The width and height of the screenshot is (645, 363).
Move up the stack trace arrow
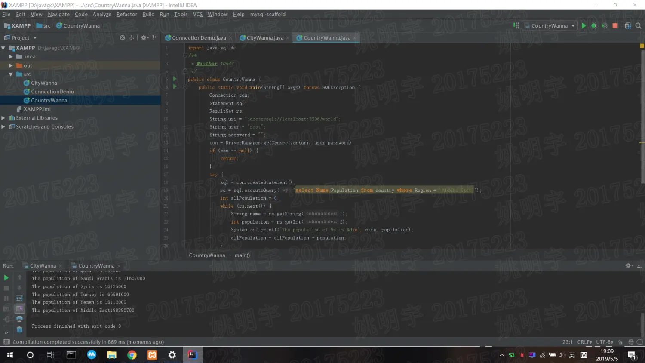coord(19,277)
